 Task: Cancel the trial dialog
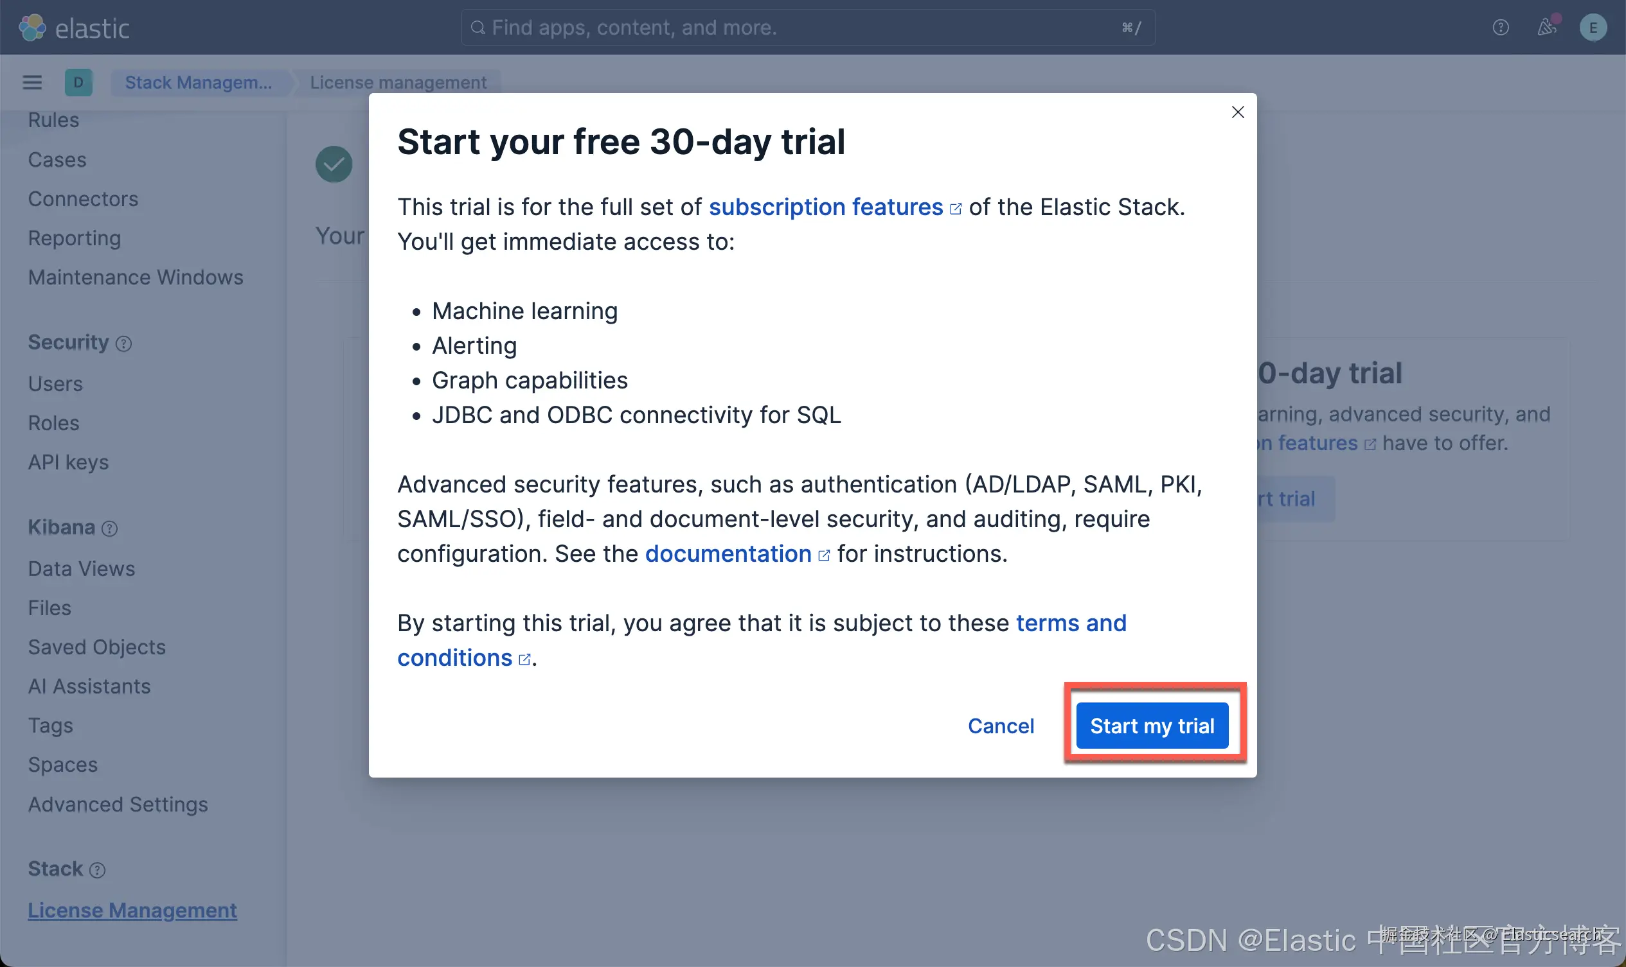pyautogui.click(x=1001, y=726)
